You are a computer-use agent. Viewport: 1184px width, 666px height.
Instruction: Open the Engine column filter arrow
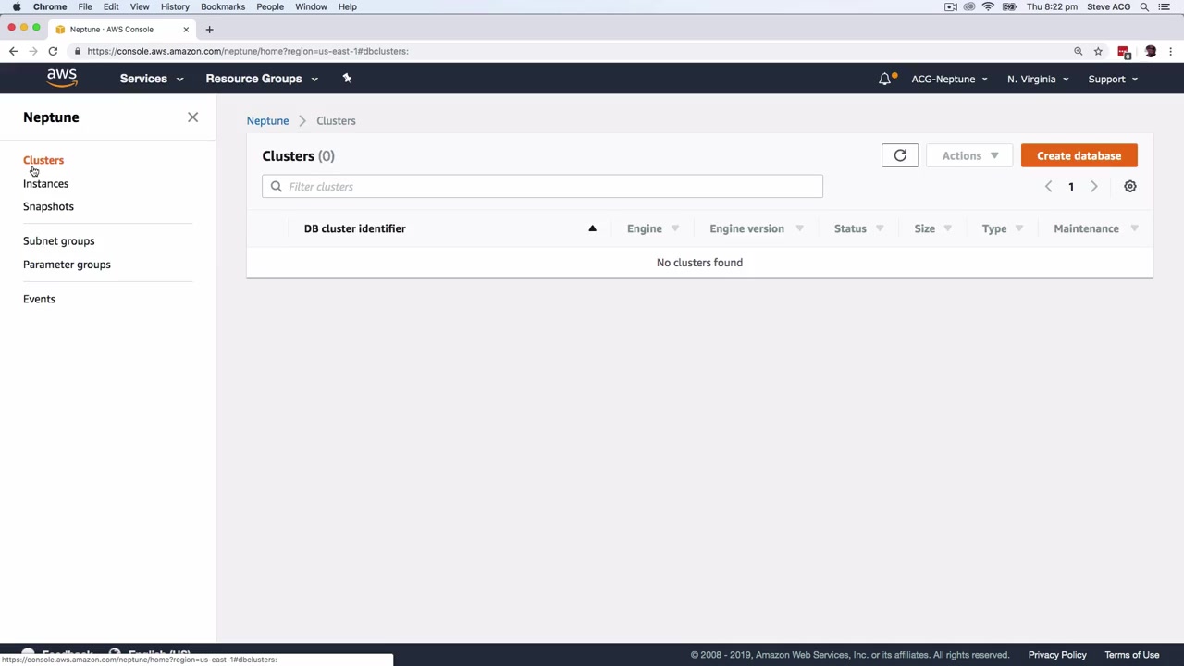tap(675, 228)
